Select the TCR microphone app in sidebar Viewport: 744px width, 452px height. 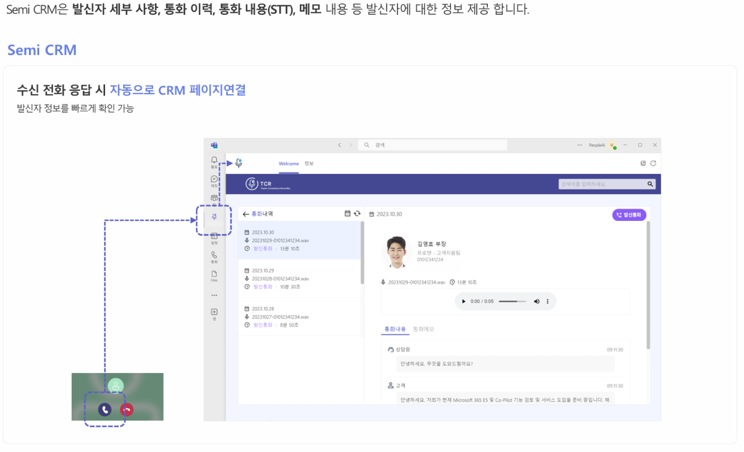pyautogui.click(x=214, y=217)
